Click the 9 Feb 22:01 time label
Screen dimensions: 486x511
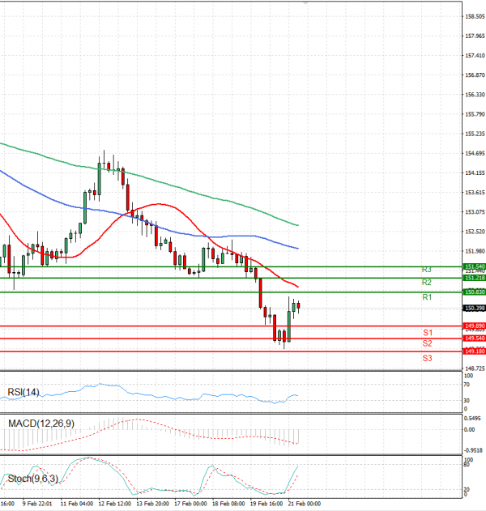37,504
